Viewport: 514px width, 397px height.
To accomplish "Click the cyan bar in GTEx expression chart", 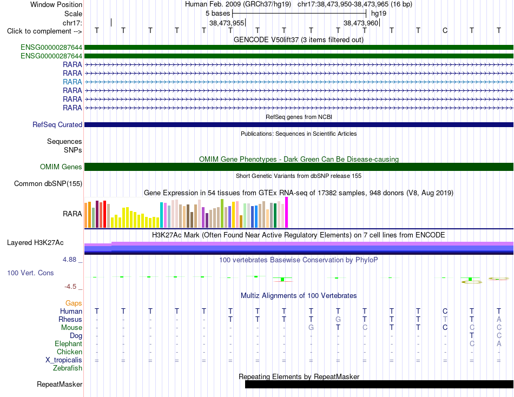I will [x=161, y=215].
